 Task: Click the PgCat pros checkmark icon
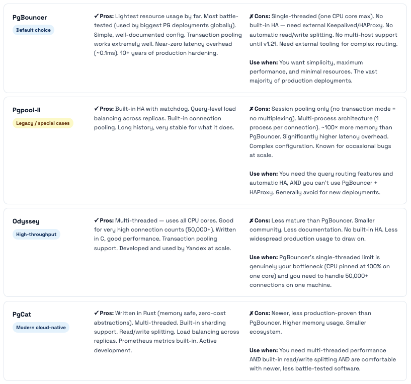click(96, 314)
